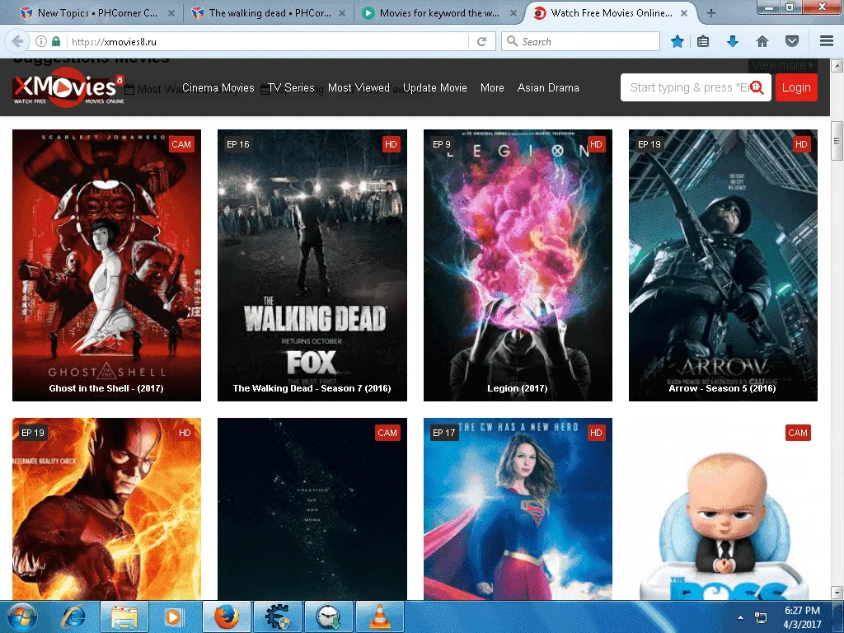The image size is (844, 633).
Task: Switch to The walking dead PHCorner tab
Action: [270, 13]
